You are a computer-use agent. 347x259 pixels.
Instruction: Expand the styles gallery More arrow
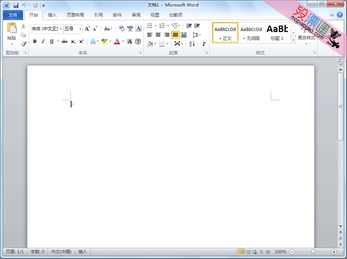pyautogui.click(x=294, y=40)
